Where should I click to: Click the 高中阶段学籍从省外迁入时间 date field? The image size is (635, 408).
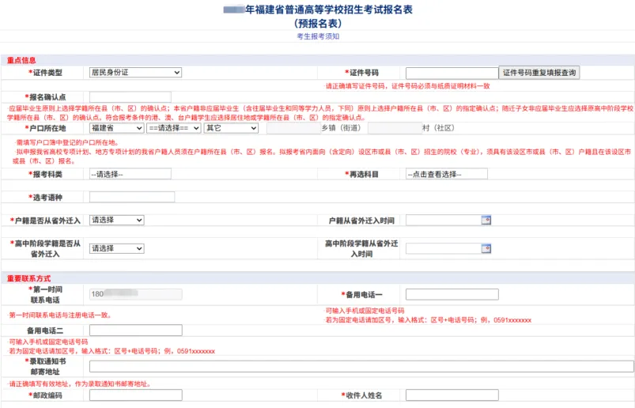[444, 248]
